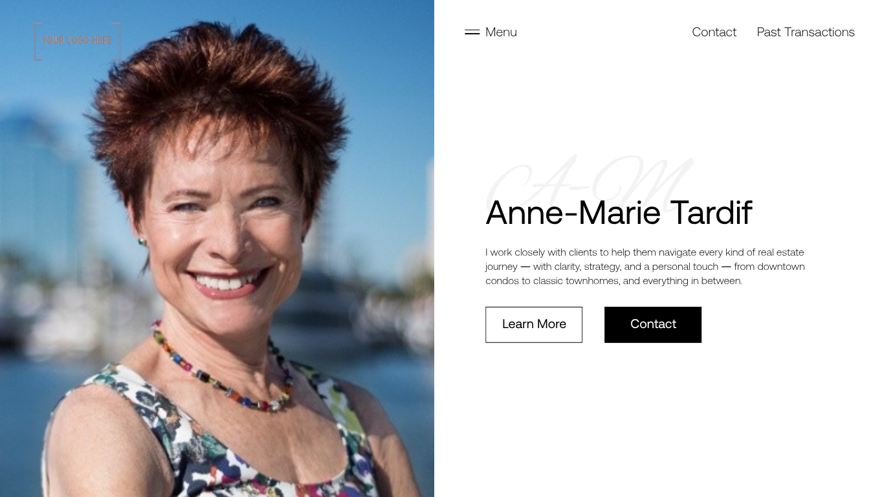Click the YOUR LOGO HERE placeholder logo
Screen dimensions: 884x497
tap(78, 41)
